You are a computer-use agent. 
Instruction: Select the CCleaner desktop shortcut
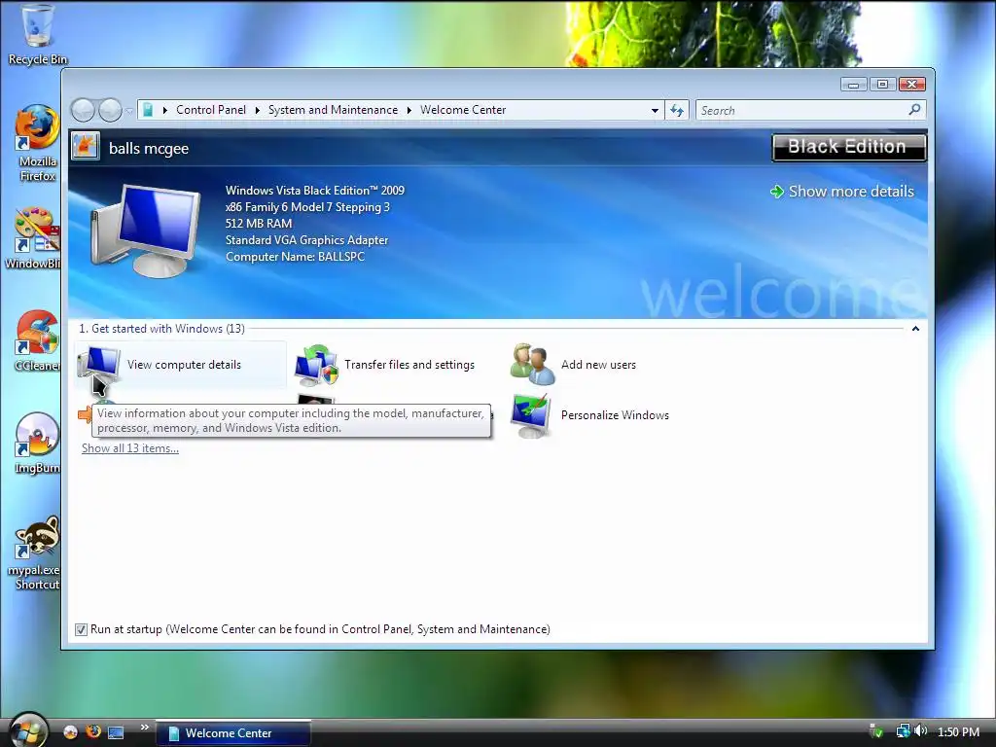pos(37,340)
